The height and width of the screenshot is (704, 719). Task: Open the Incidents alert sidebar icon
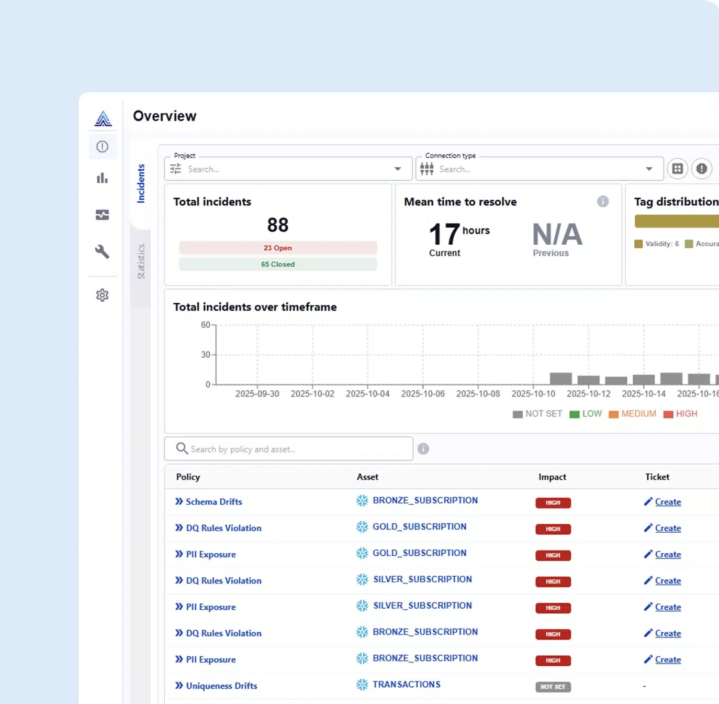pos(102,147)
